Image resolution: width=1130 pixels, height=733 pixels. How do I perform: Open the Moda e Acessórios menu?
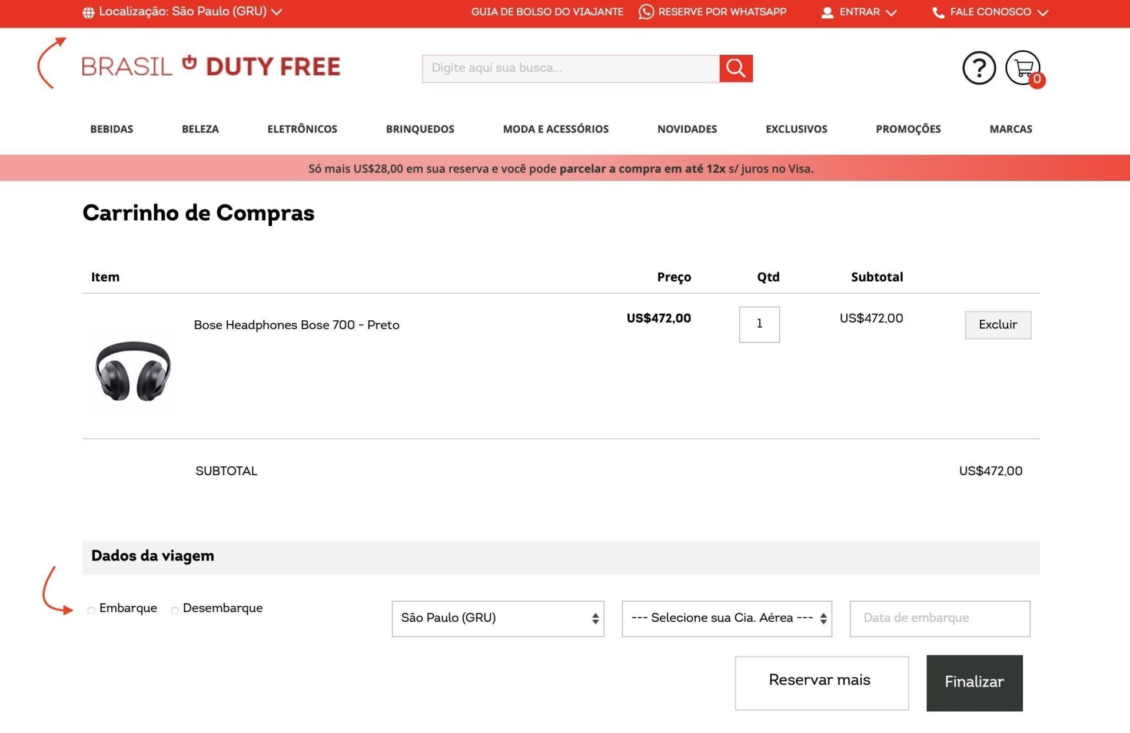tap(556, 129)
